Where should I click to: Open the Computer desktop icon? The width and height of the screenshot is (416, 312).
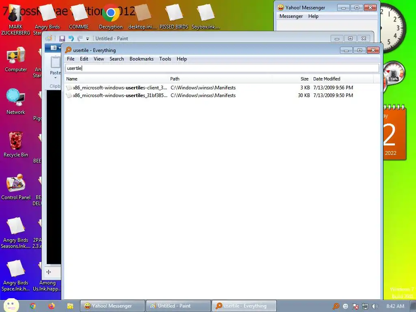pyautogui.click(x=16, y=59)
